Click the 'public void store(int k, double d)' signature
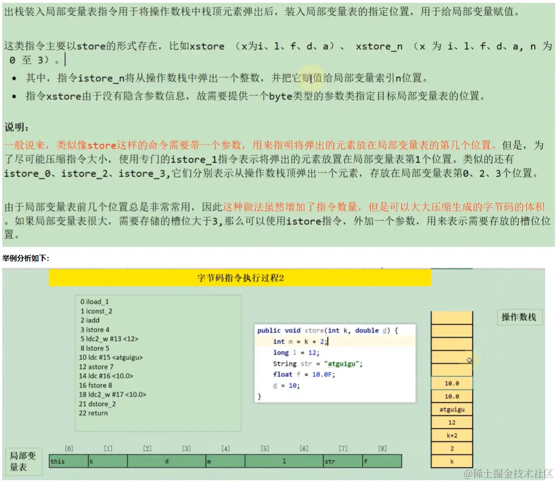Screen dimensions: 557x483 coord(328,331)
